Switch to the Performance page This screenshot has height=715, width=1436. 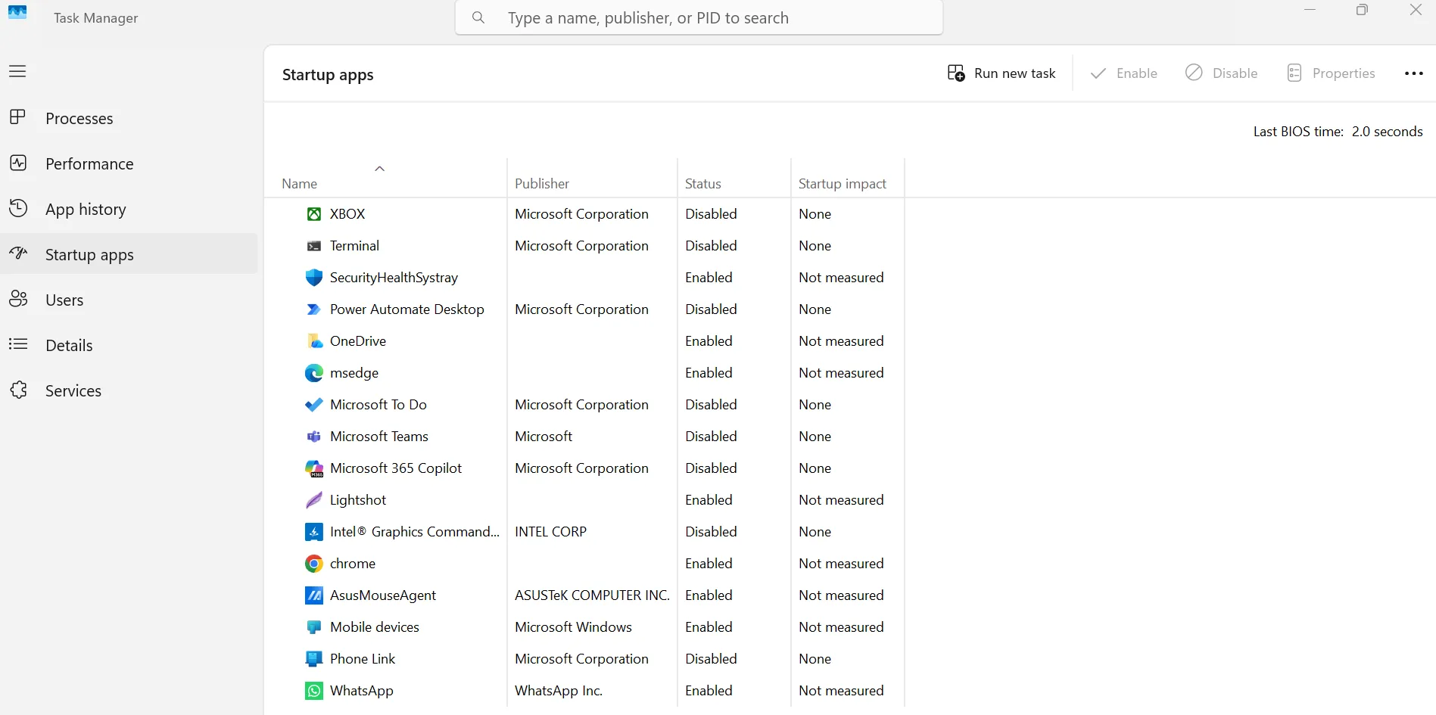[129, 163]
